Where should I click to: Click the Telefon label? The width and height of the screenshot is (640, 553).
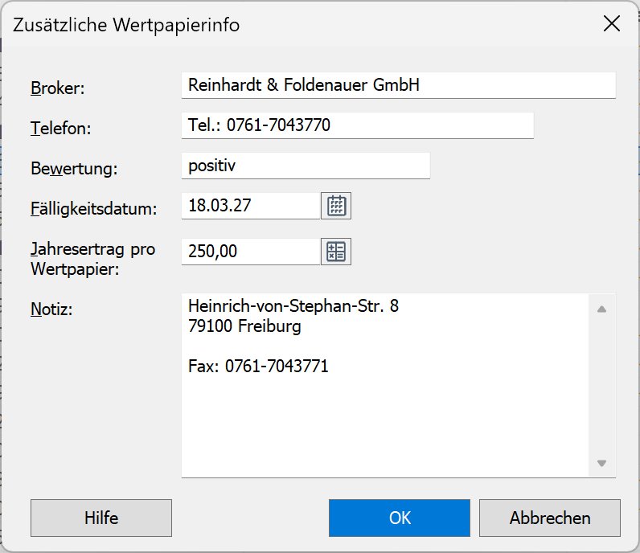(x=61, y=129)
